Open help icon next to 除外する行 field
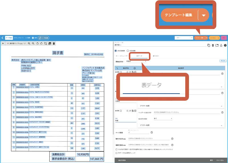This screenshot has height=163, width=228. point(172,139)
